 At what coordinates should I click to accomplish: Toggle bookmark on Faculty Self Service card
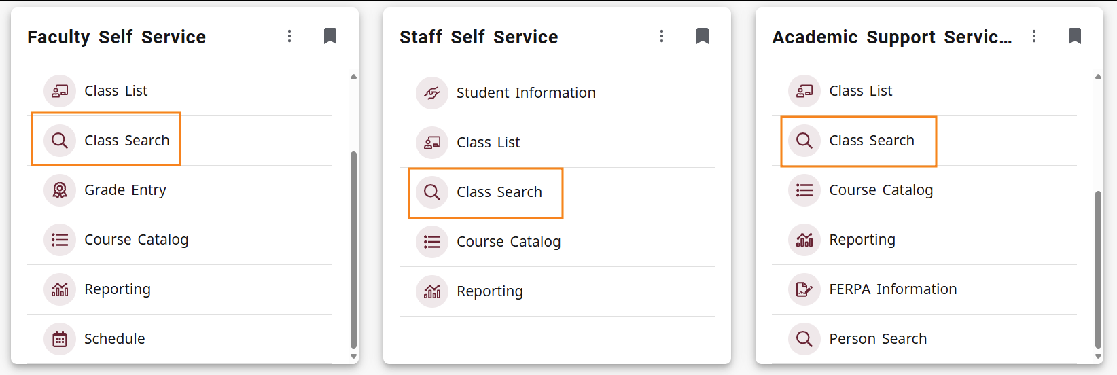pyautogui.click(x=330, y=36)
